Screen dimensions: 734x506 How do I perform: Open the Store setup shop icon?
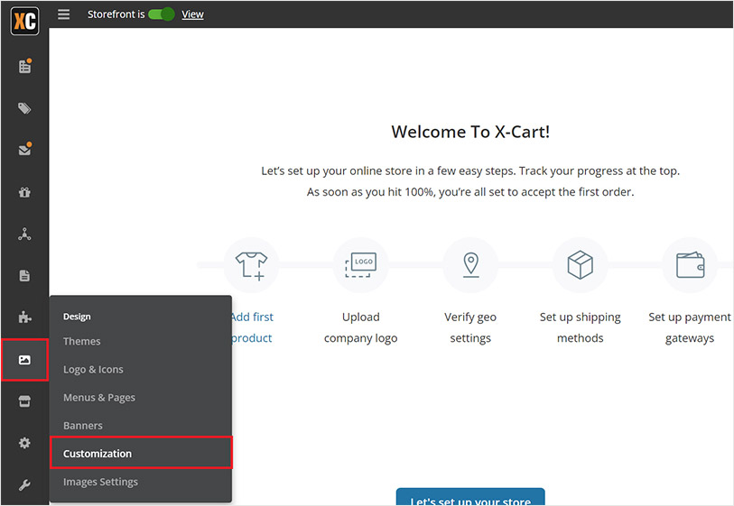pyautogui.click(x=24, y=401)
